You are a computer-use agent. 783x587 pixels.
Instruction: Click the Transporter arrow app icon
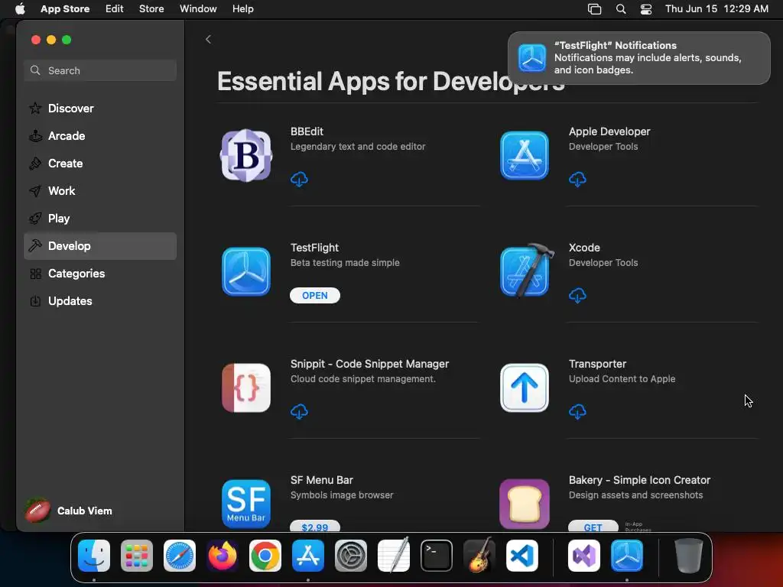tap(525, 388)
